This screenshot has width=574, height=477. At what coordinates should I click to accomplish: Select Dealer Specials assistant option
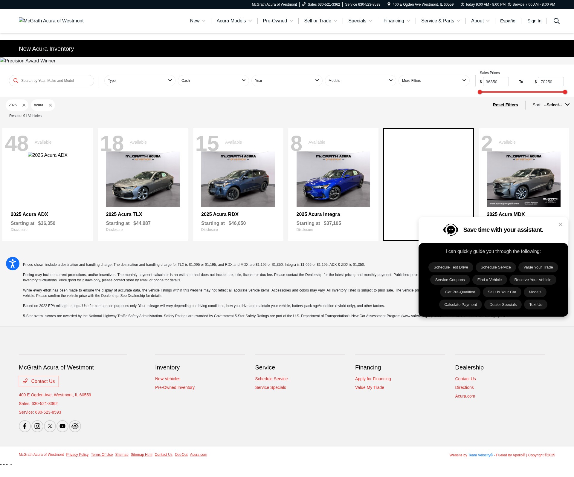pos(503,305)
